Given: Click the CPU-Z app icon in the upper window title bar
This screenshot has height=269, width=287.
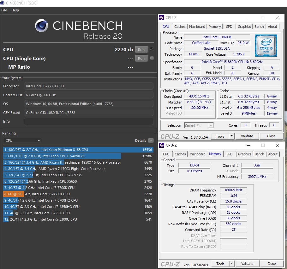Looking at the screenshot, I should [161, 18].
